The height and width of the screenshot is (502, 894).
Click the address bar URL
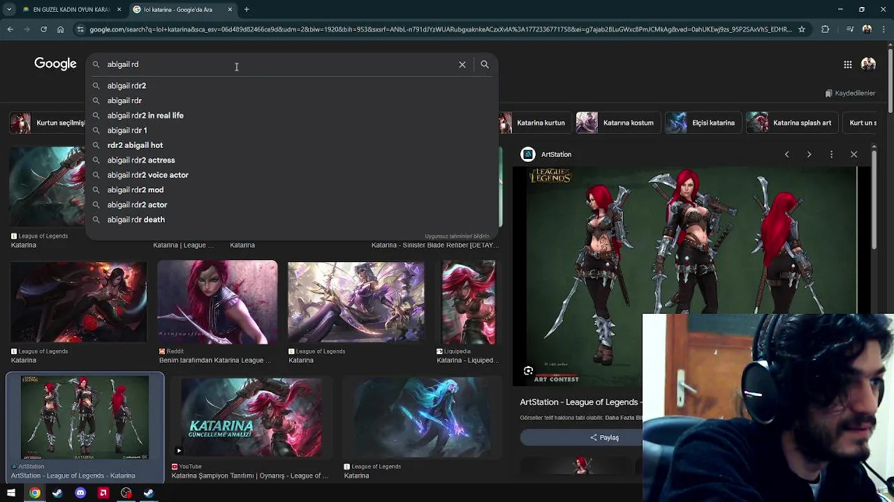[440, 29]
